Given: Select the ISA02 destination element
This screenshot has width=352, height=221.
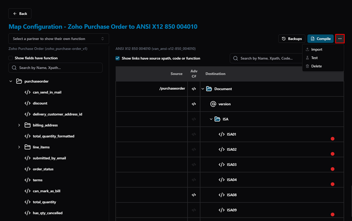Looking at the screenshot, I should [x=232, y=149].
